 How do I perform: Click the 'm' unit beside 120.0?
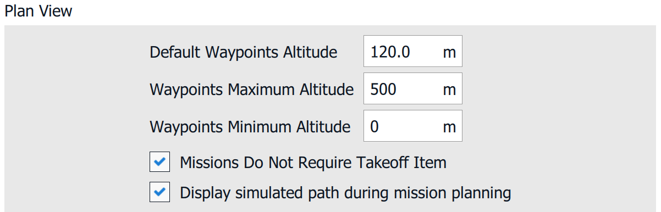(x=449, y=53)
